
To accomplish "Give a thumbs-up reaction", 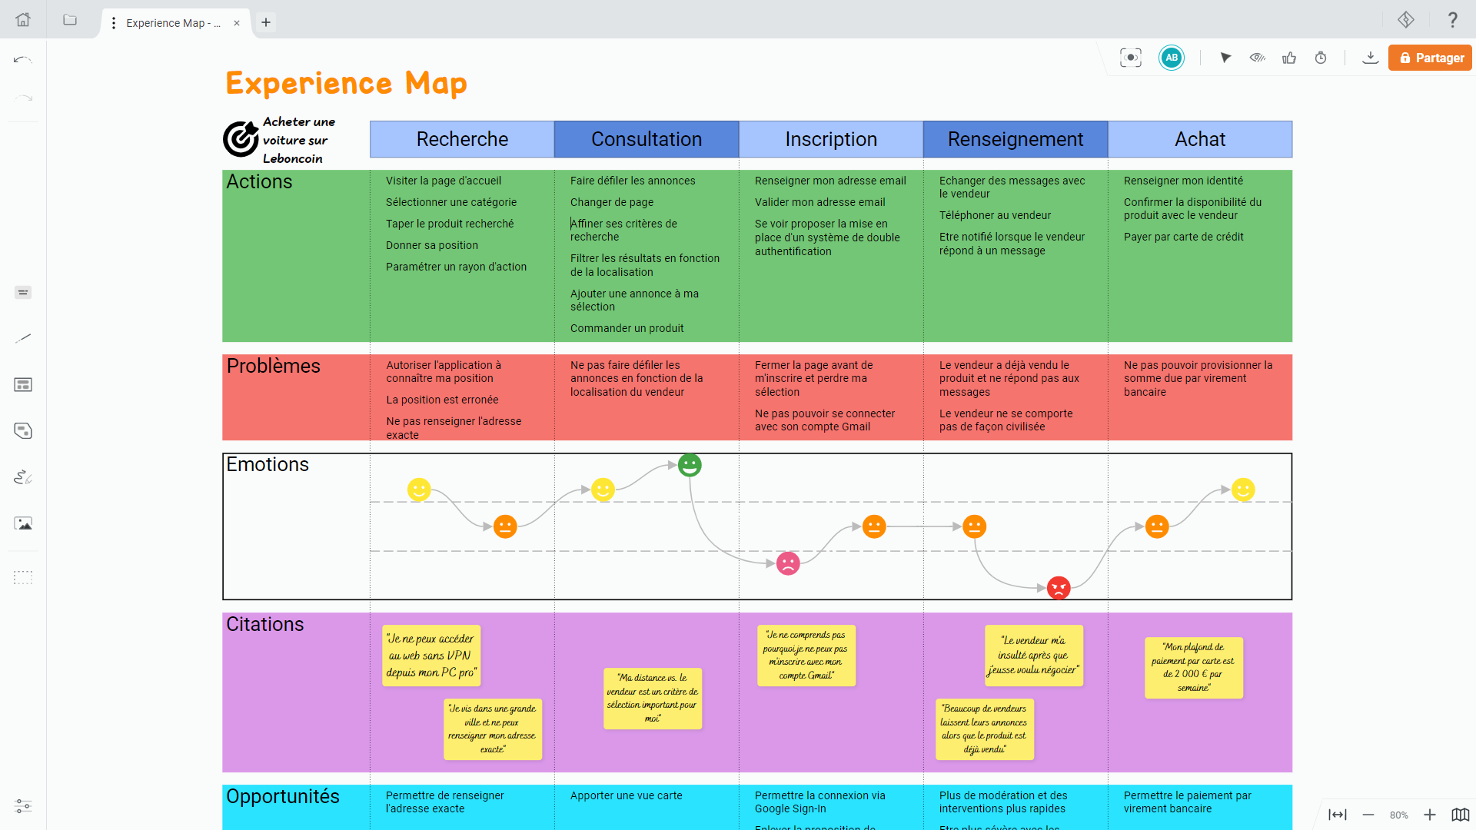I will [x=1289, y=58].
